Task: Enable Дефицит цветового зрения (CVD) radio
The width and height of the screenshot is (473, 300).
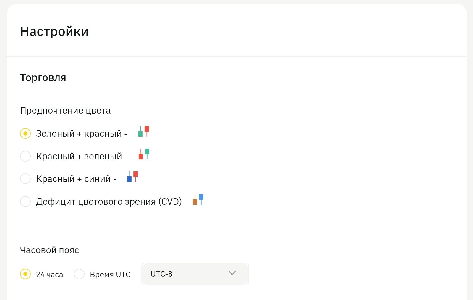Action: pyautogui.click(x=25, y=201)
